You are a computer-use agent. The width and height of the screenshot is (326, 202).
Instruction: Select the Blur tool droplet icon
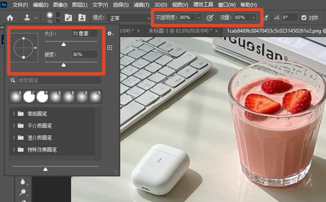tap(23, 181)
